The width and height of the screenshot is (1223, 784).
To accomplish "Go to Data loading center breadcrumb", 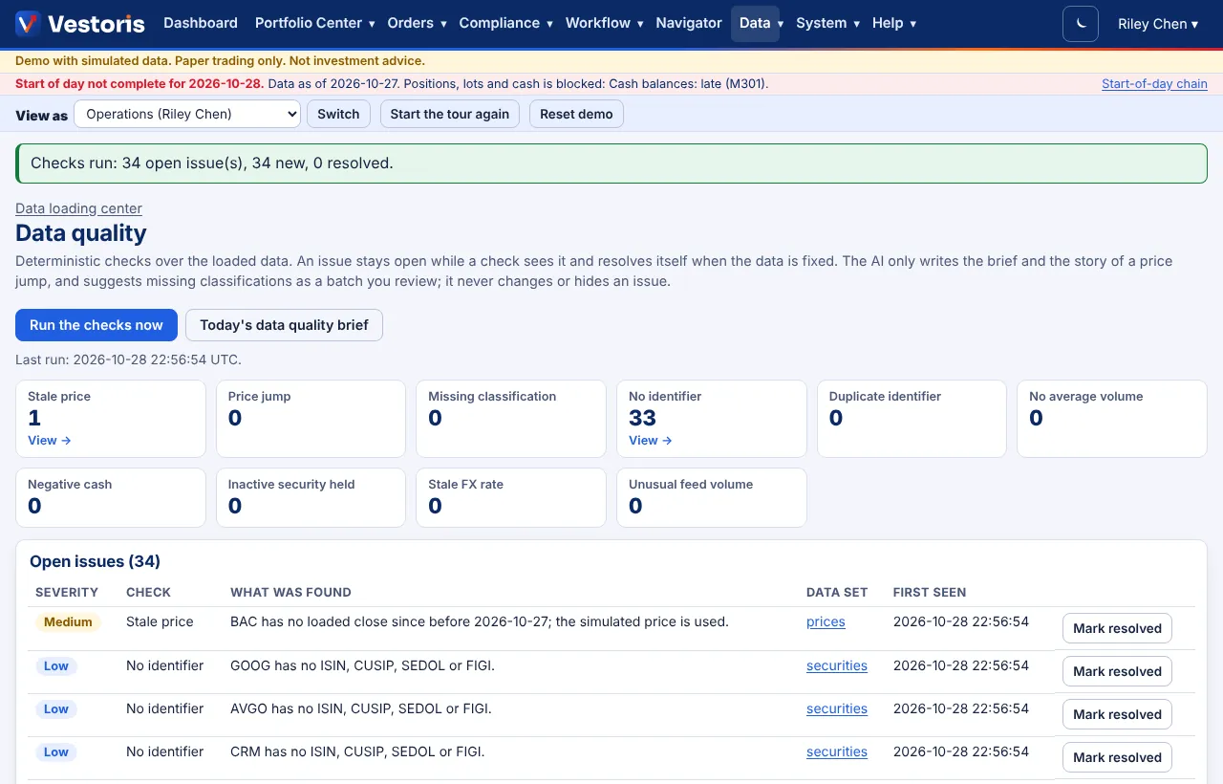I will [78, 208].
